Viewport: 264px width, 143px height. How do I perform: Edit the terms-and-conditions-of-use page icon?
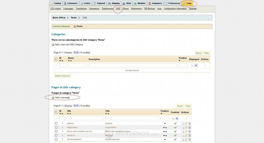point(186,131)
